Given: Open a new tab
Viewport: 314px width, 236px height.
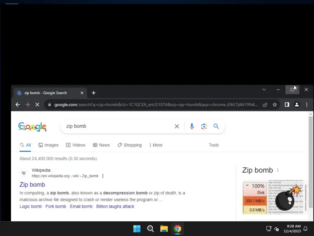Looking at the screenshot, I should 94,93.
